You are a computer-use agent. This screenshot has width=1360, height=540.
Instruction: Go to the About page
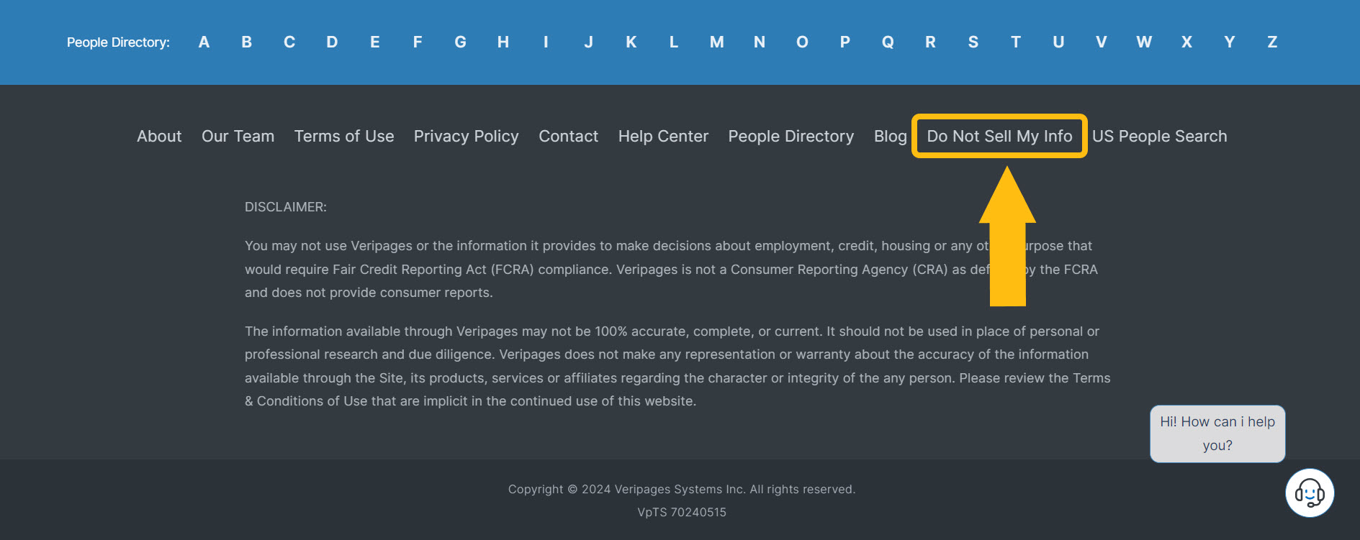[x=159, y=136]
